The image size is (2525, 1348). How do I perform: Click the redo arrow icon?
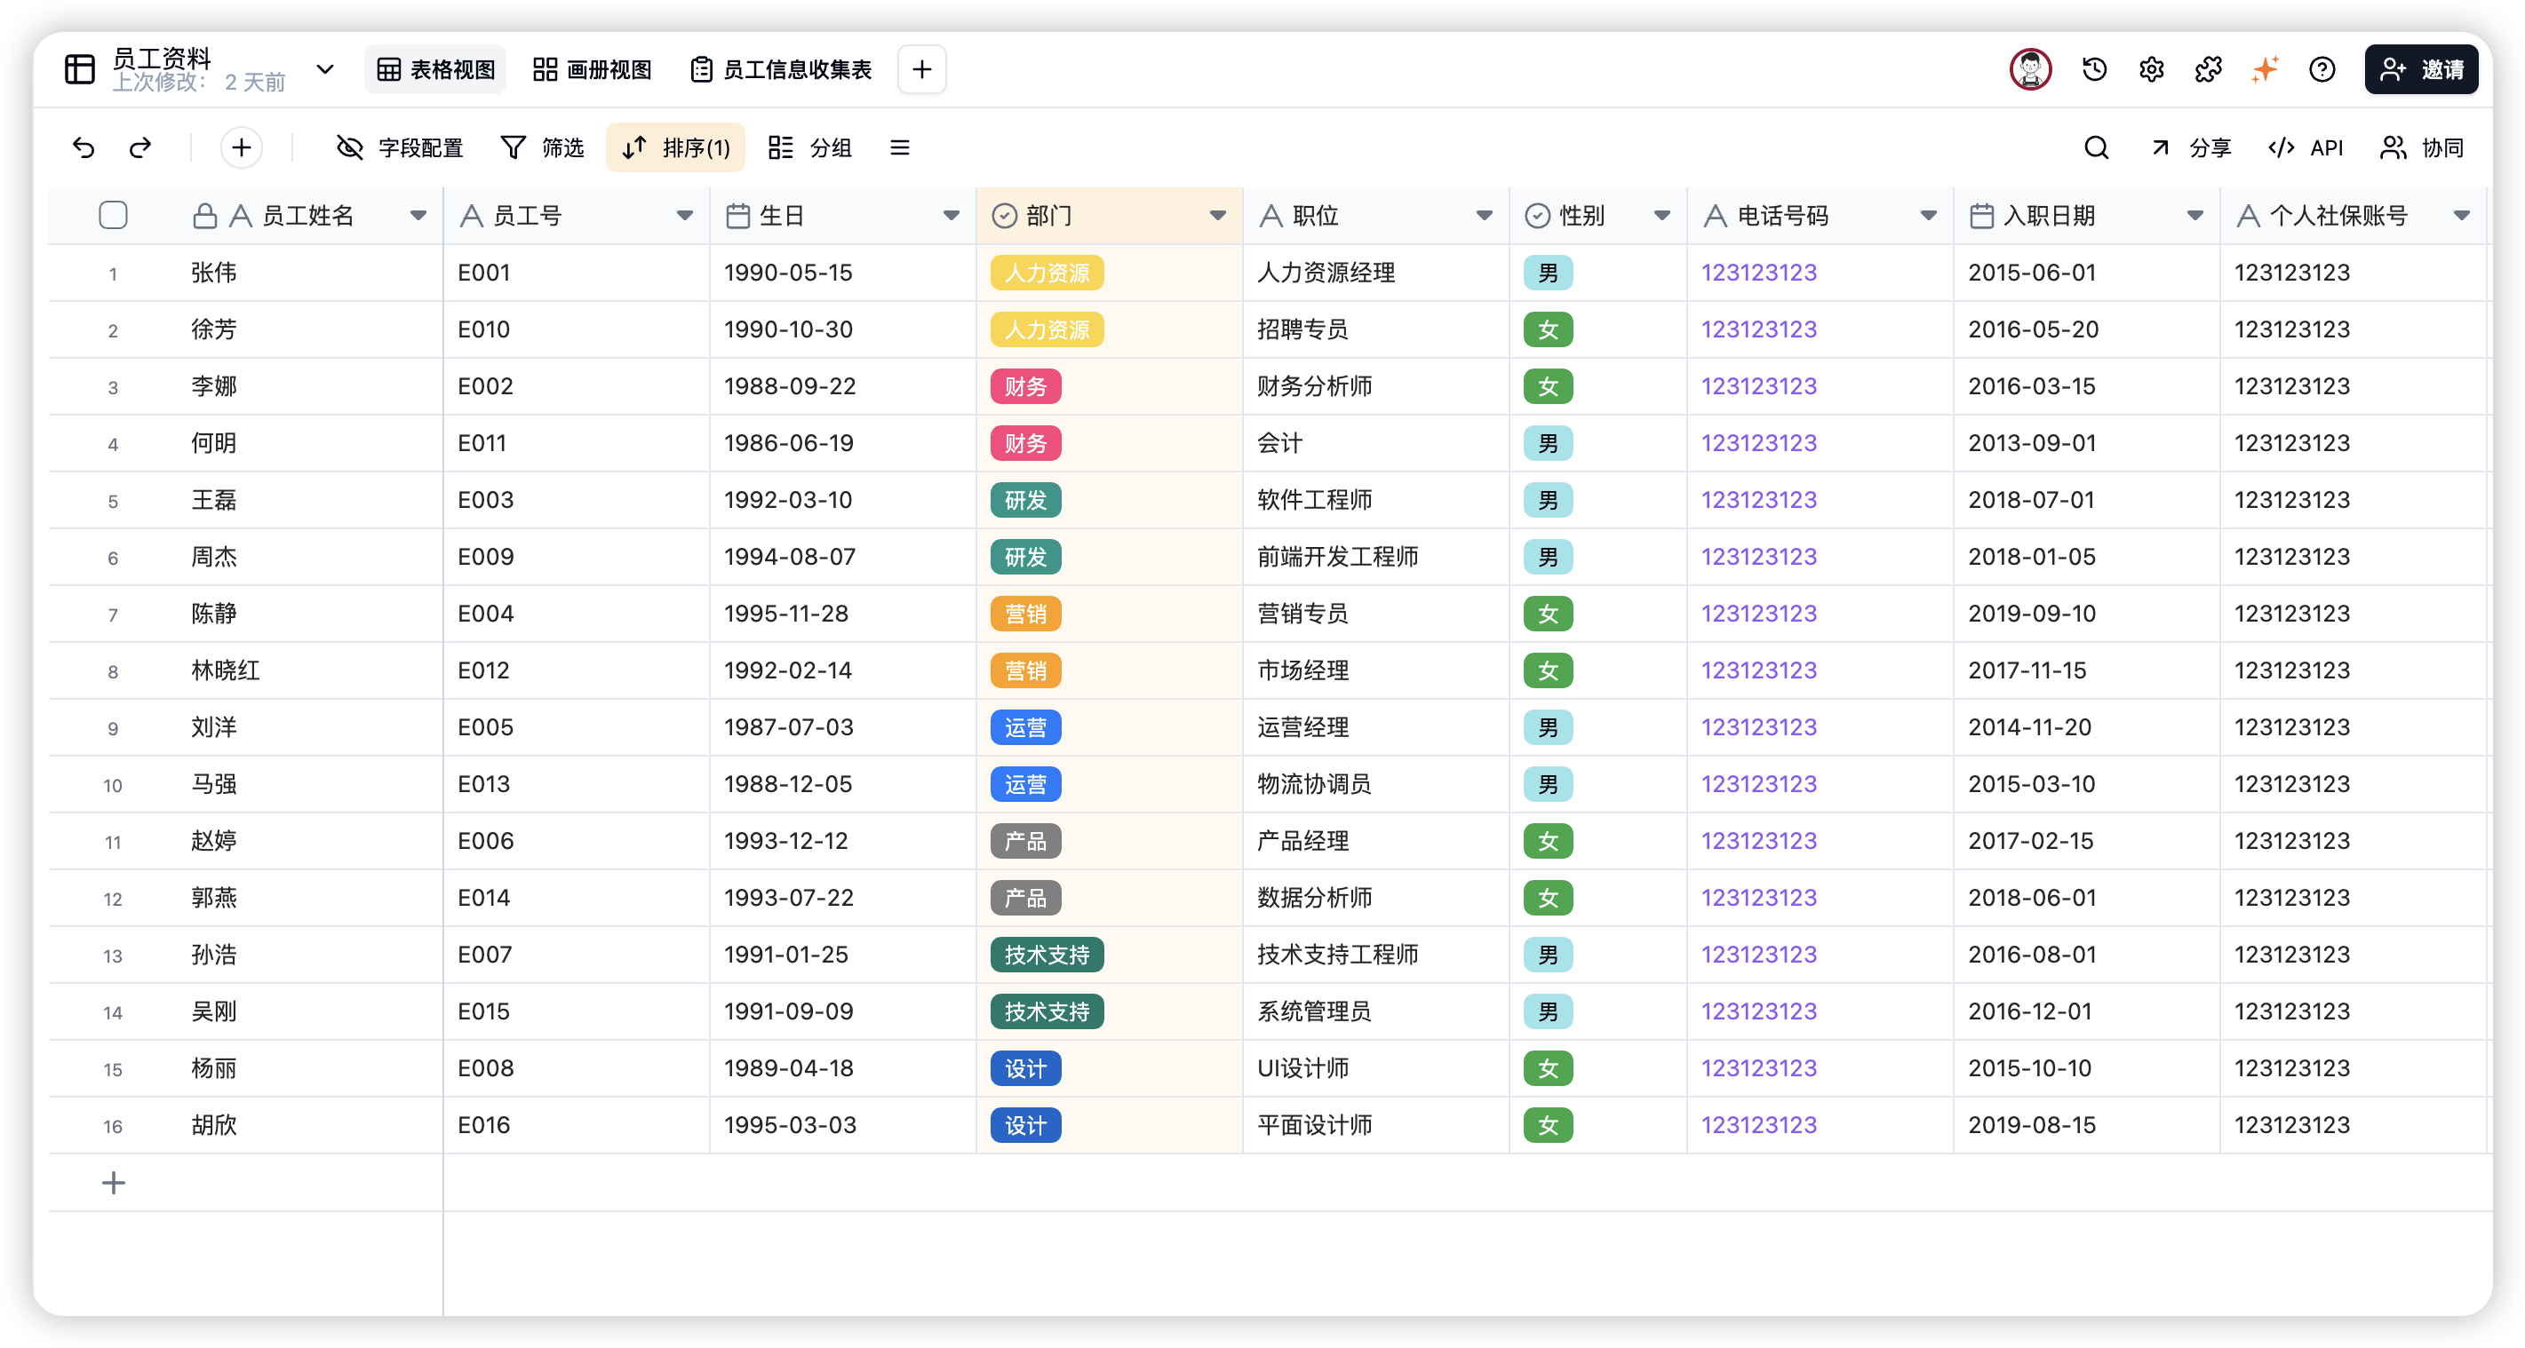[x=140, y=148]
